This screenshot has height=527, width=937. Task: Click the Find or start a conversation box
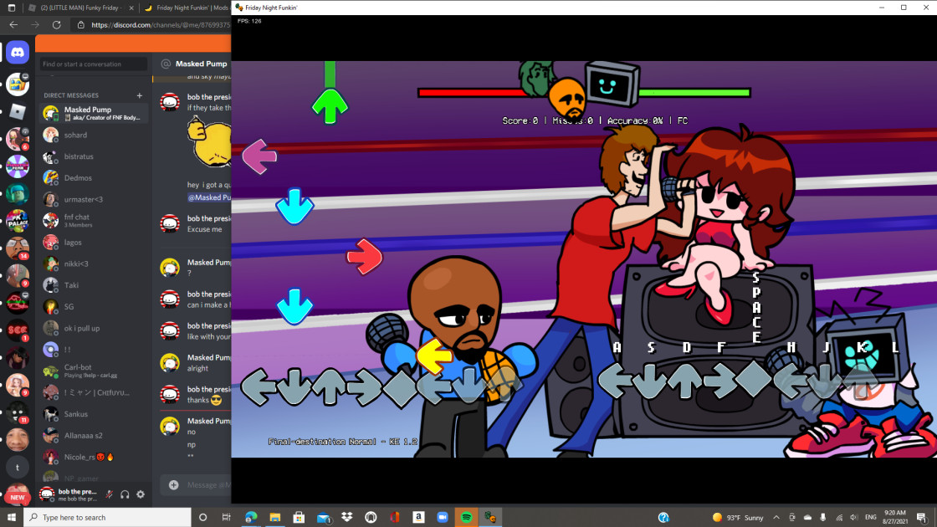tap(94, 64)
